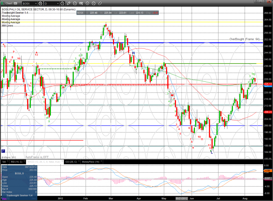Viewport: 273px width, 201px height.
Task: Click the 0.57 MACD histogram value marker
Action: 268,178
